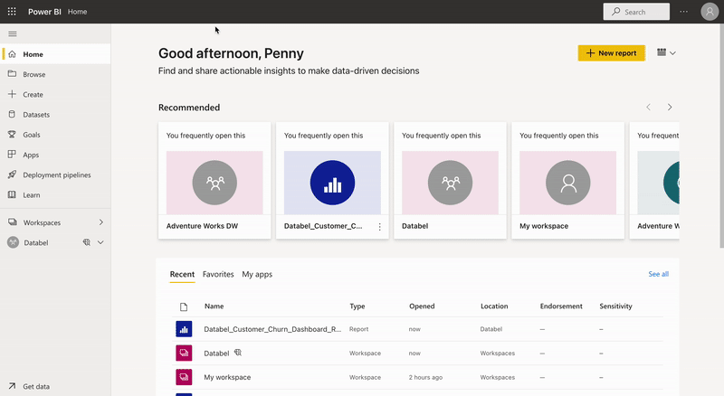Switch to the Recent tab

point(182,274)
